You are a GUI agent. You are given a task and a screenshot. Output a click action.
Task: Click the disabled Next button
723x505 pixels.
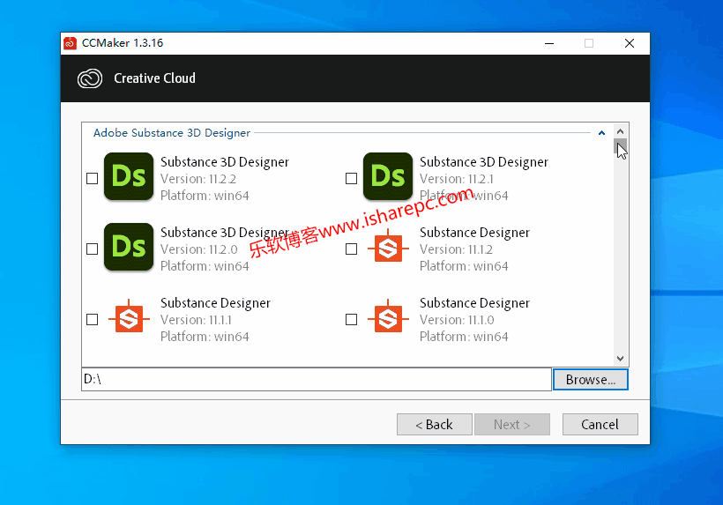pos(511,425)
